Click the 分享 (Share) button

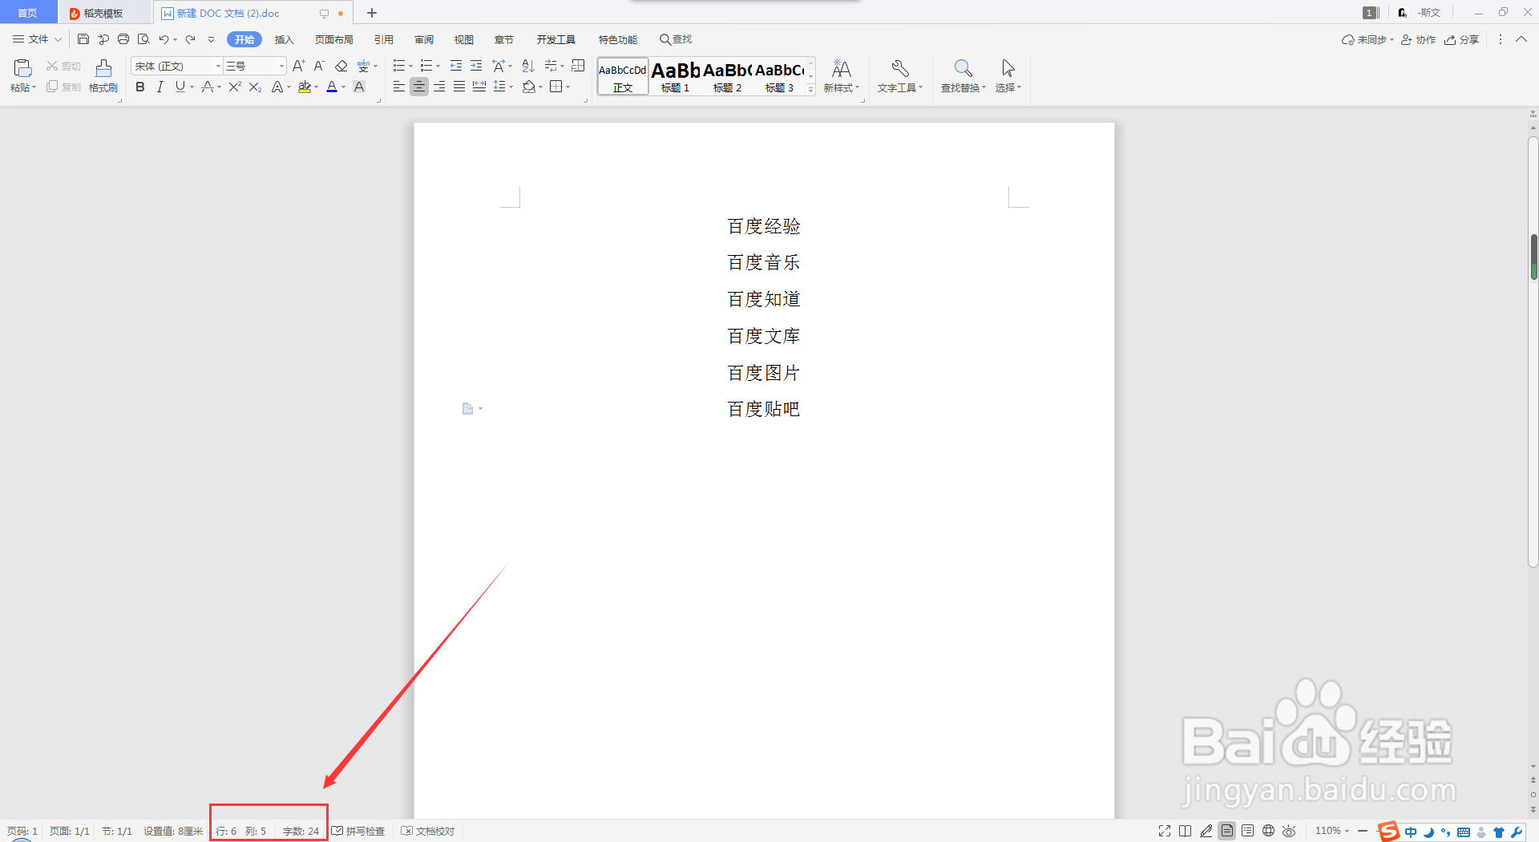(1462, 39)
